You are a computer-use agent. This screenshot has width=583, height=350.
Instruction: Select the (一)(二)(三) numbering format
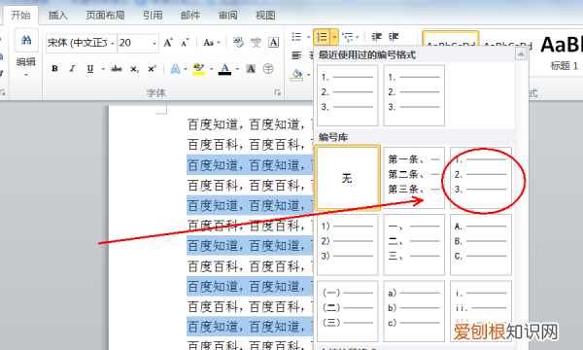coord(347,311)
